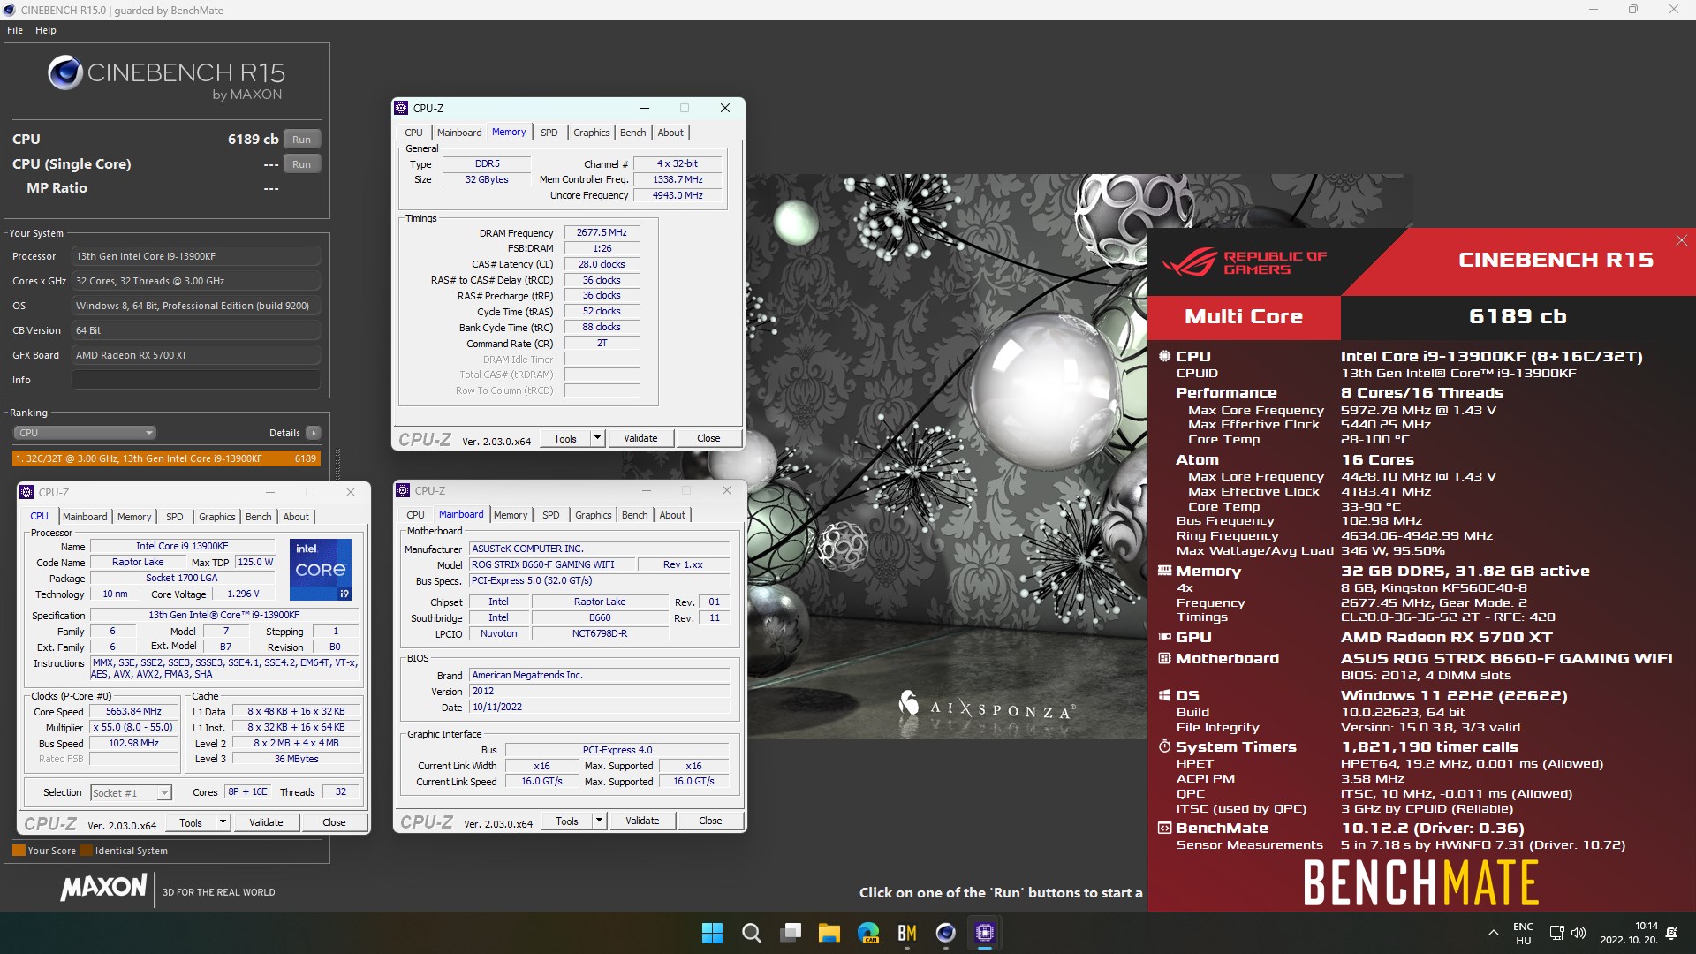Open clock and date 10:14 flyout

[1629, 934]
